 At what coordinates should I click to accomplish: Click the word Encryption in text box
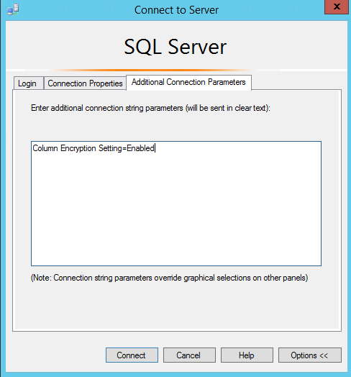pyautogui.click(x=78, y=149)
